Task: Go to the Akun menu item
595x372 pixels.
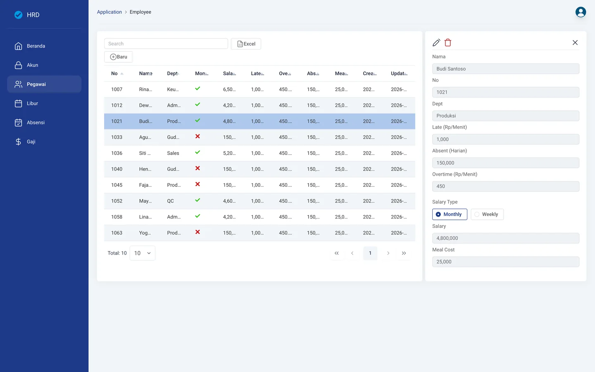Action: click(x=44, y=65)
